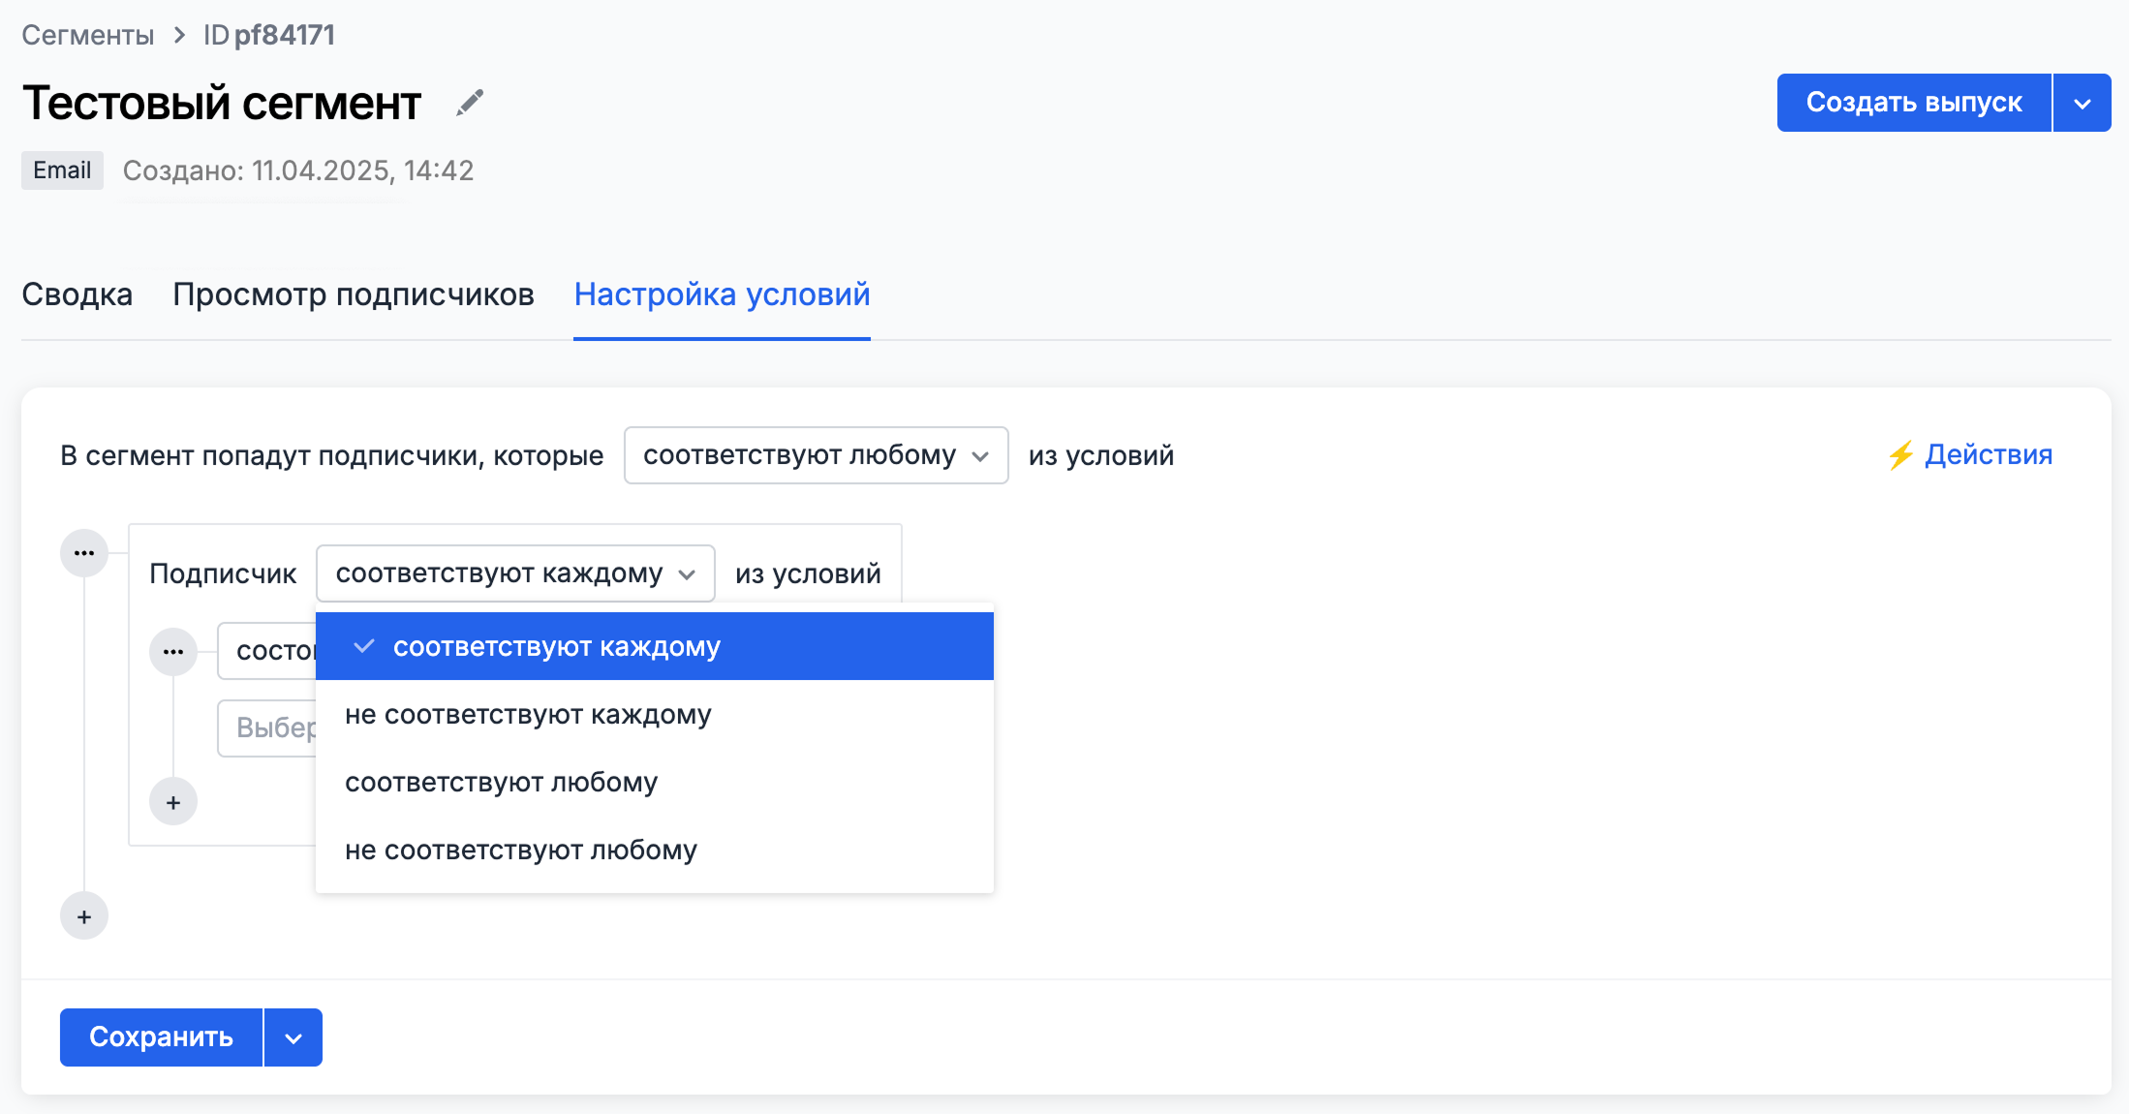This screenshot has height=1114, width=2129.
Task: Open the lightning Действия actions link
Action: [x=1970, y=454]
